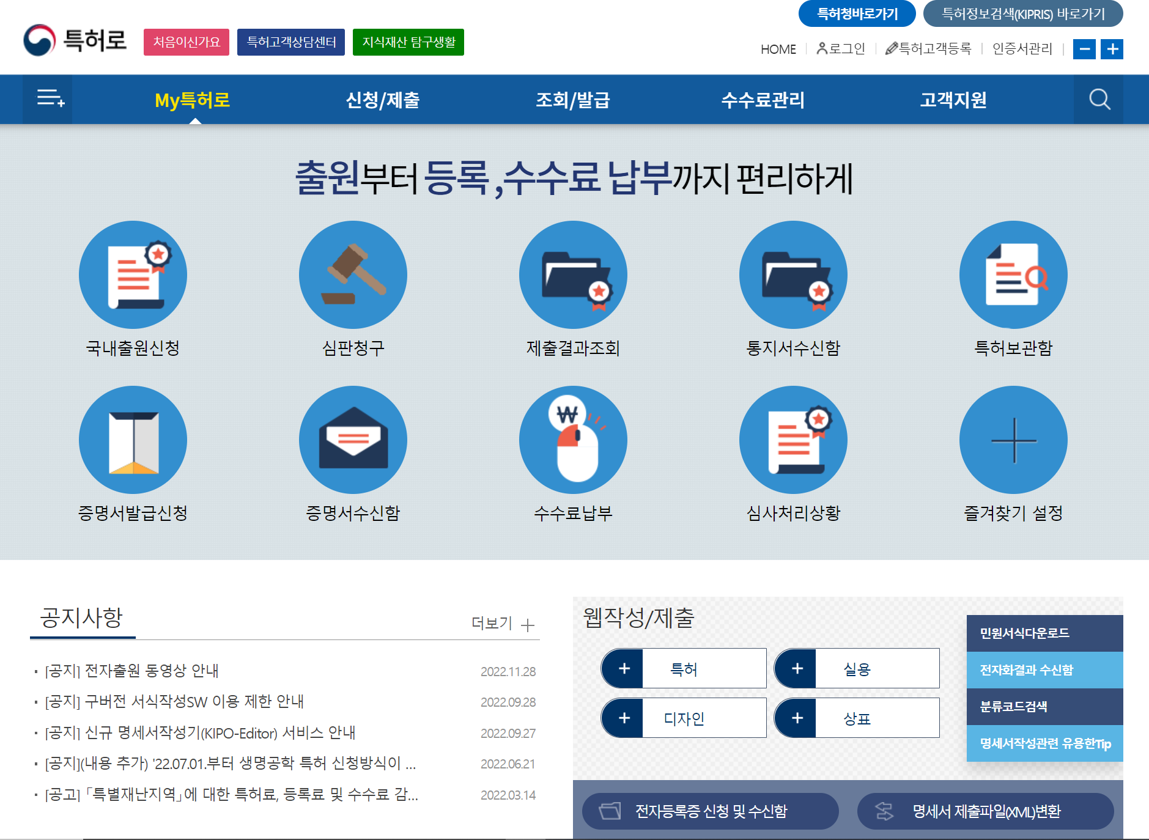Open the 전자출원 동영상 안내 notice
The width and height of the screenshot is (1149, 840).
tap(152, 671)
